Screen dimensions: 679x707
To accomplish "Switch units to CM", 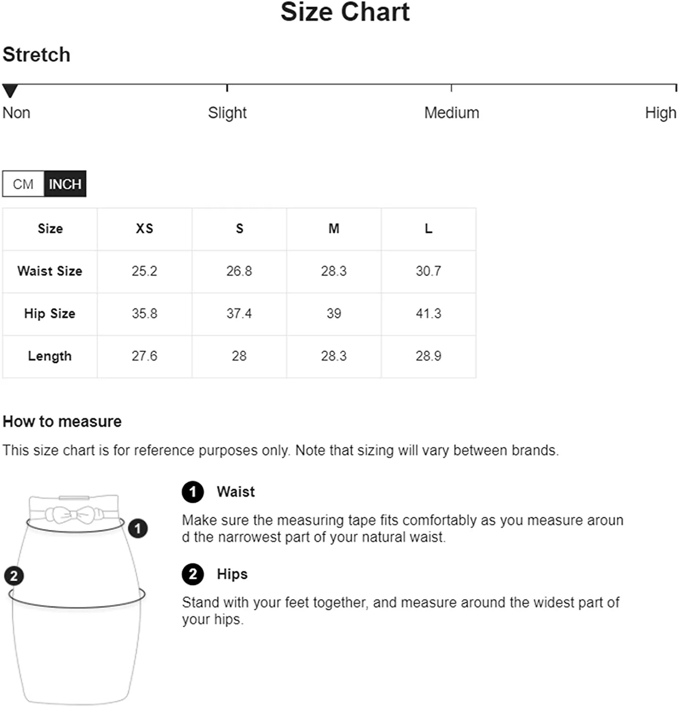I will click(23, 184).
